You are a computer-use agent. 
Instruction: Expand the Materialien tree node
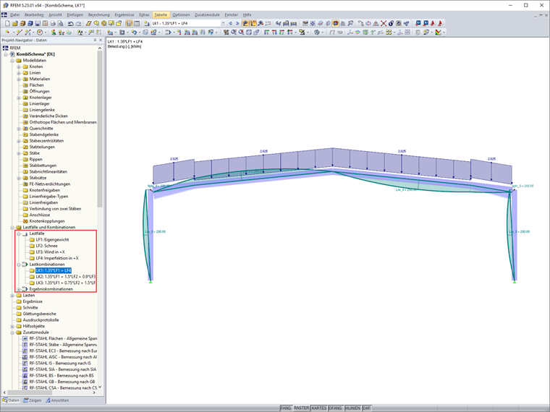point(19,79)
